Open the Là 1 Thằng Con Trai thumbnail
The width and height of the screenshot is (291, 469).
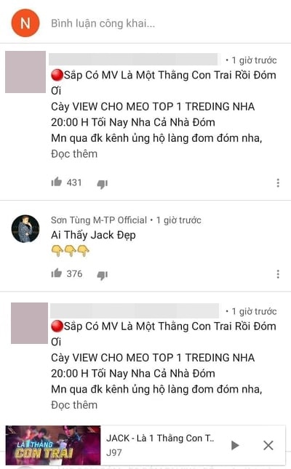point(53,445)
